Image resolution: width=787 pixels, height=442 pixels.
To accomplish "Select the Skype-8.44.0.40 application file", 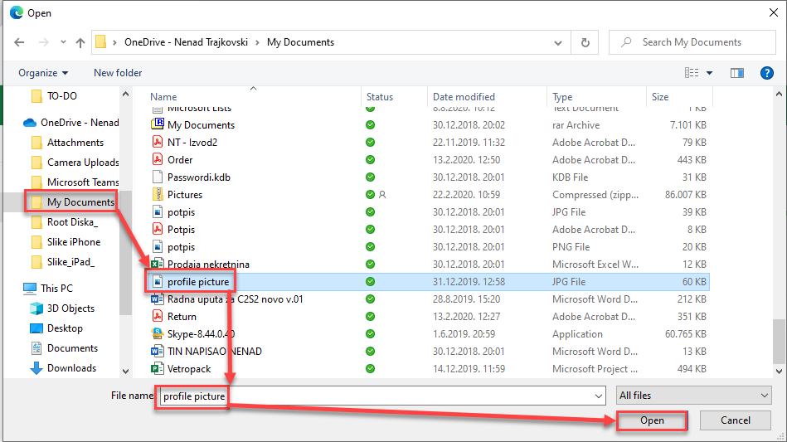I will (x=200, y=334).
